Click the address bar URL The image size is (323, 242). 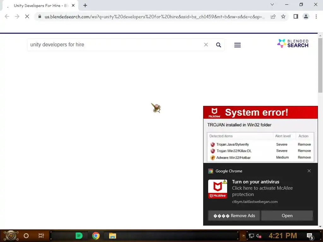click(155, 17)
